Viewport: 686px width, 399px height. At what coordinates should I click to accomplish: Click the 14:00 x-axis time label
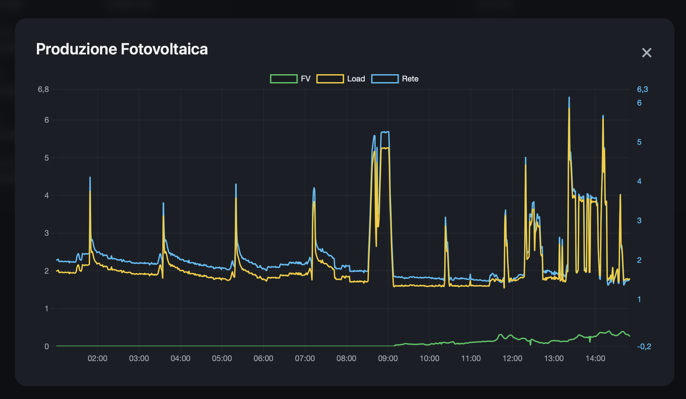pos(595,358)
